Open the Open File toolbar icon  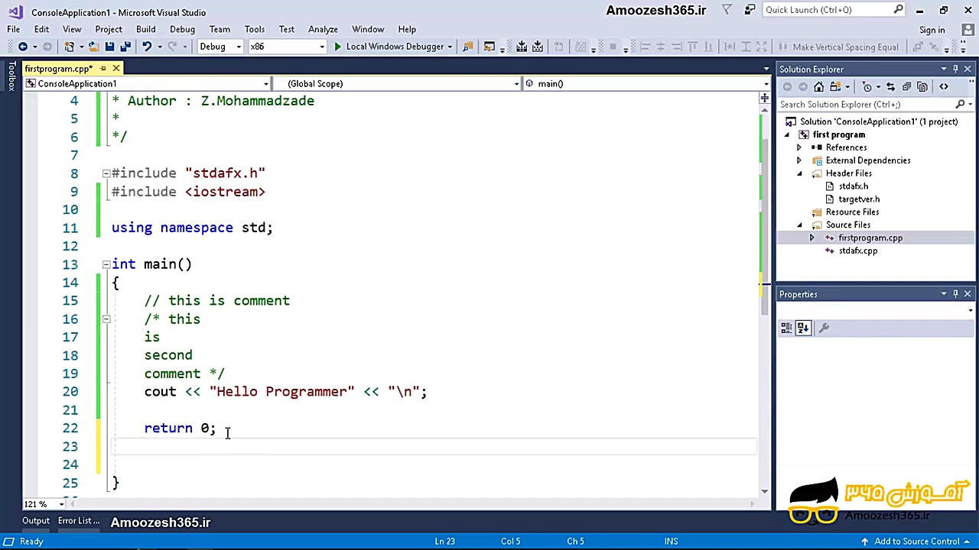pyautogui.click(x=93, y=47)
